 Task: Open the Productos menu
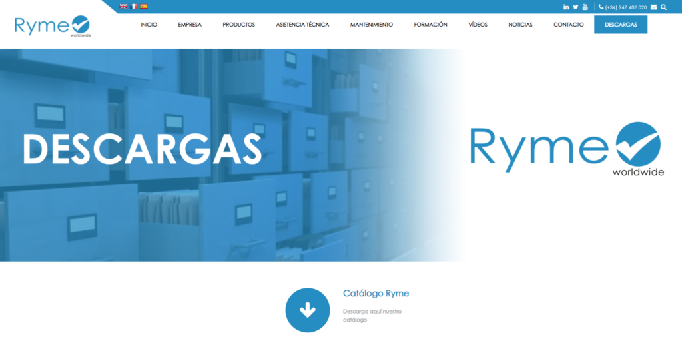(x=238, y=25)
